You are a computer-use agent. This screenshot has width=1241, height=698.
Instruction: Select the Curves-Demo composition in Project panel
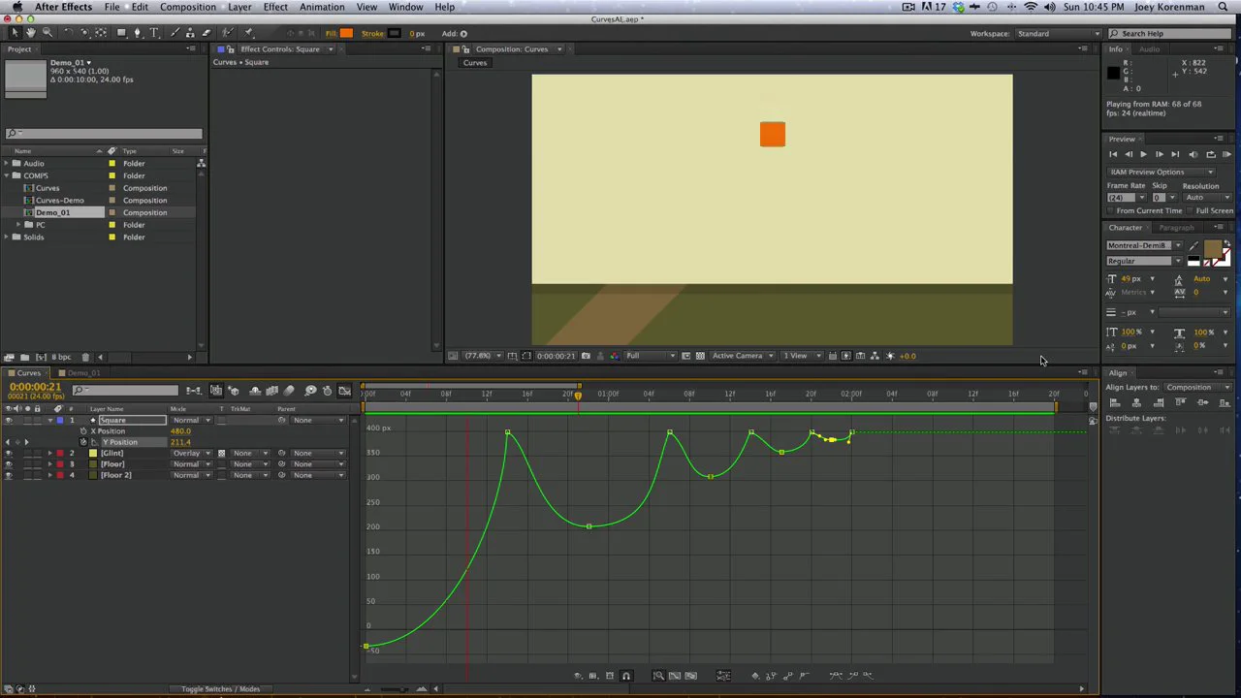59,201
